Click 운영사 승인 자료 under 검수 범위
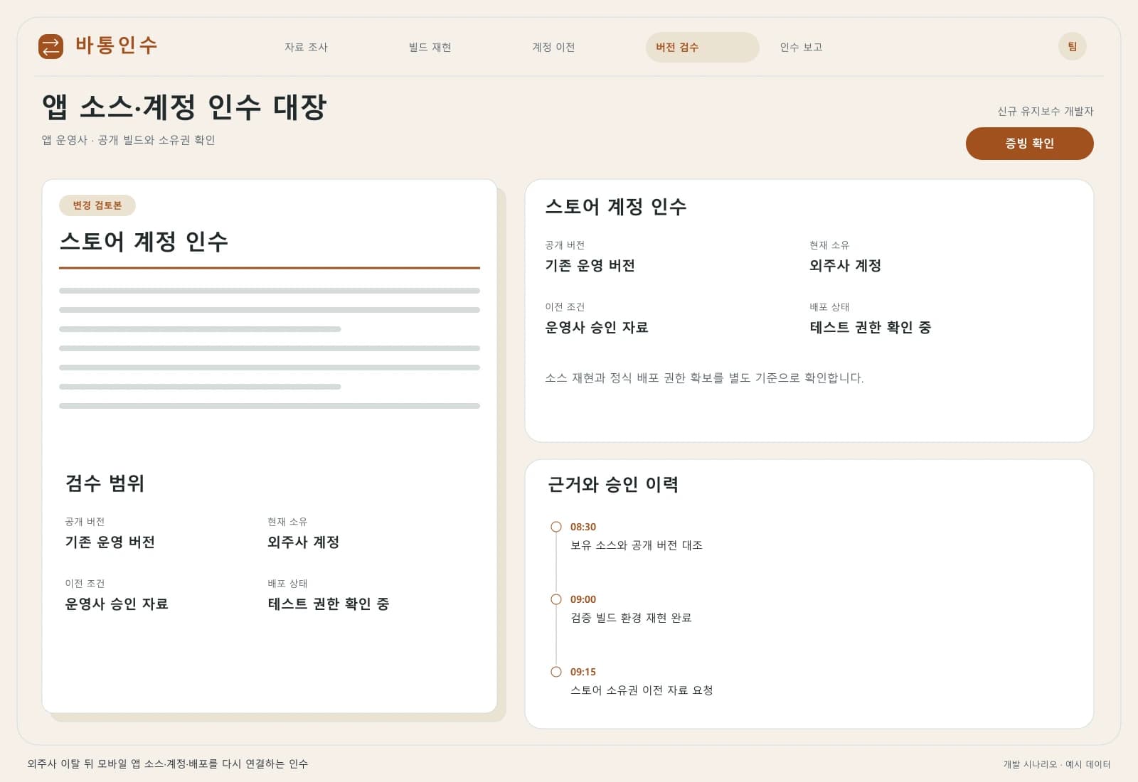Viewport: 1138px width, 782px height. click(x=117, y=604)
